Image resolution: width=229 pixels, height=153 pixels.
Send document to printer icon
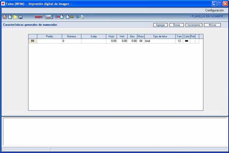point(80,17)
